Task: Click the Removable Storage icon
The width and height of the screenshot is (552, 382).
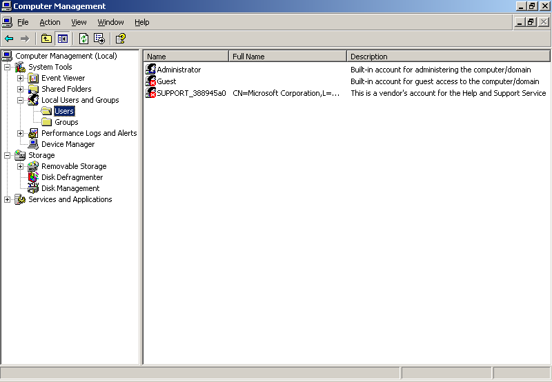Action: pyautogui.click(x=33, y=166)
